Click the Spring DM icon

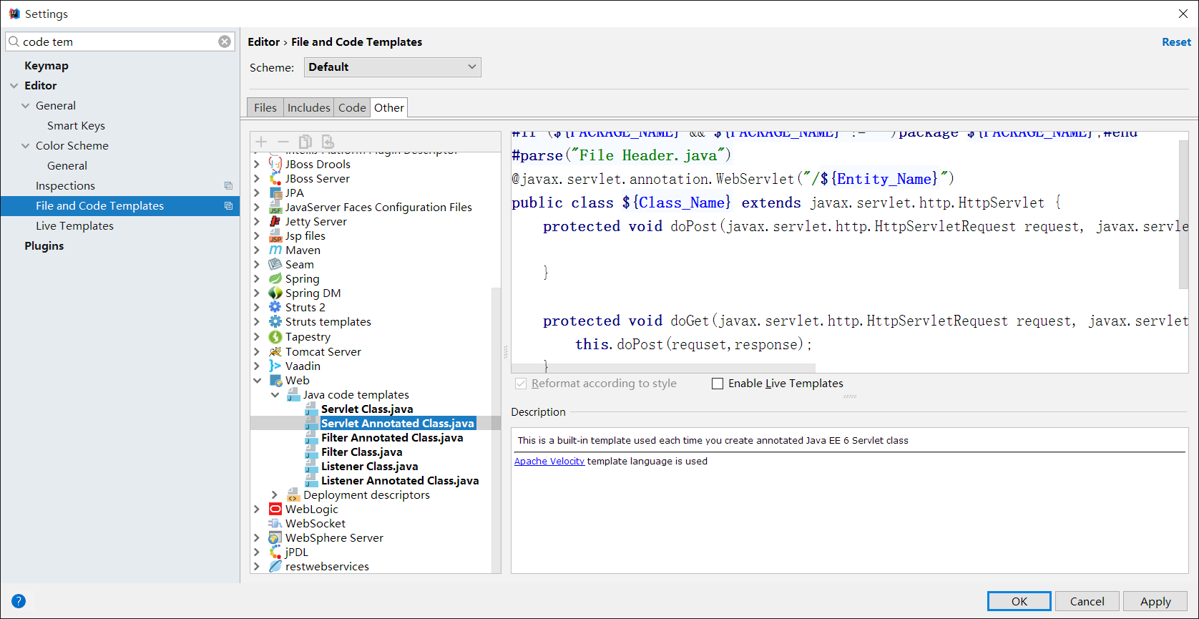coord(275,293)
